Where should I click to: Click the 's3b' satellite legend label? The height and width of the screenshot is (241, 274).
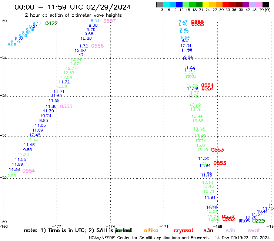tap(230, 230)
